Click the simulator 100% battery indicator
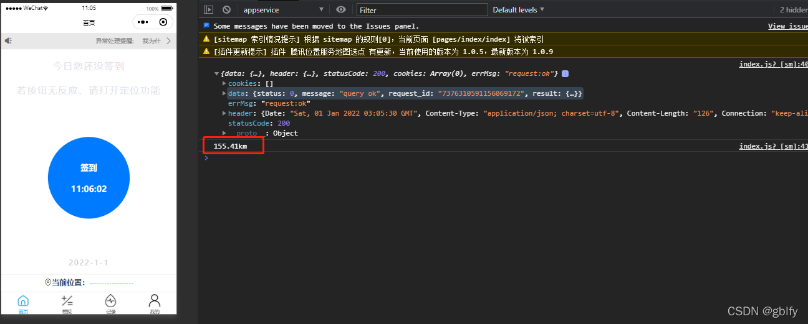The height and width of the screenshot is (324, 808). coord(160,9)
